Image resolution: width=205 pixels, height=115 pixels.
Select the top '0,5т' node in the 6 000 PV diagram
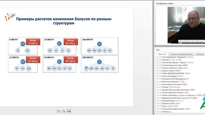[x=23, y=44]
